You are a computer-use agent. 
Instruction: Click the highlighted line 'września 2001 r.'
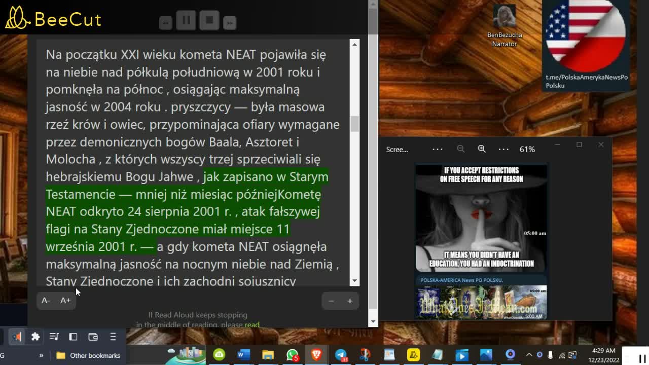tap(91, 246)
